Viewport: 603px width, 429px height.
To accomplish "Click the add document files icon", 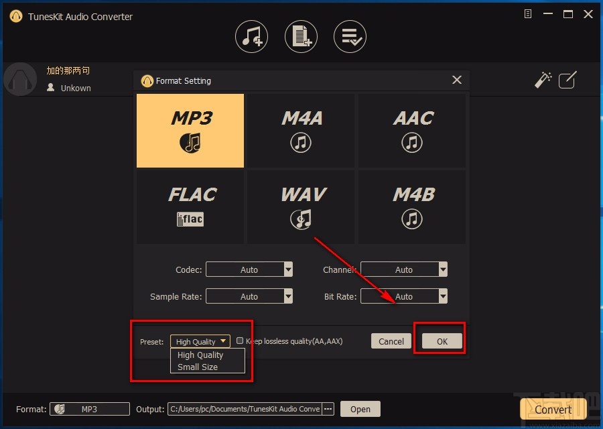I will (x=301, y=37).
